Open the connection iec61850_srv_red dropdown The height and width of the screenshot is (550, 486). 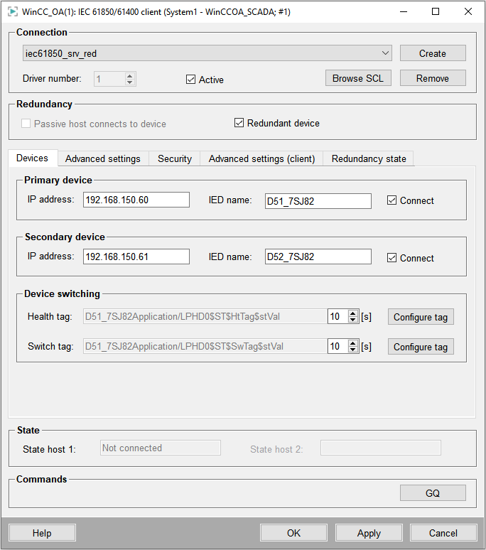[207, 53]
